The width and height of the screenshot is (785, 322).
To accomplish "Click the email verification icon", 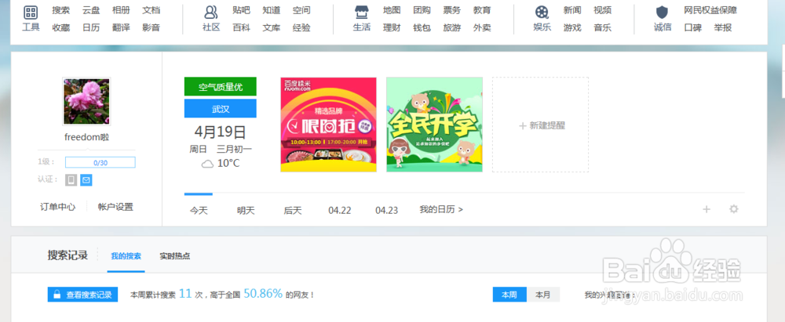I will (x=86, y=180).
